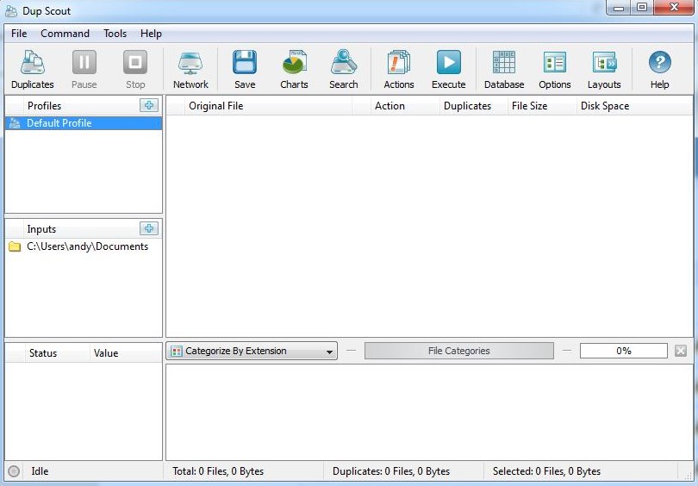Expand the Categorize By Extension dropdown
The height and width of the screenshot is (486, 698).
(252, 351)
